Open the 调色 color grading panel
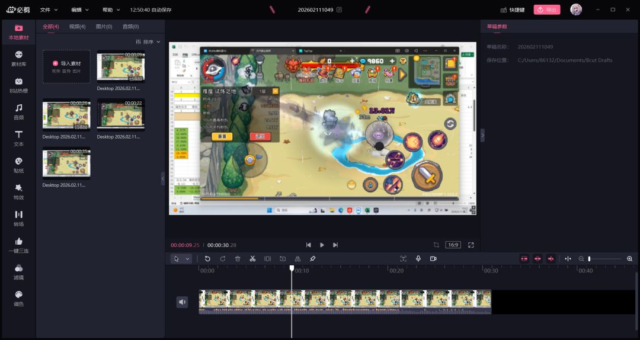Viewport: 640px width, 340px height. pyautogui.click(x=18, y=299)
